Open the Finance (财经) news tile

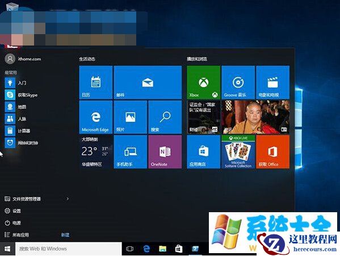[x=203, y=117]
